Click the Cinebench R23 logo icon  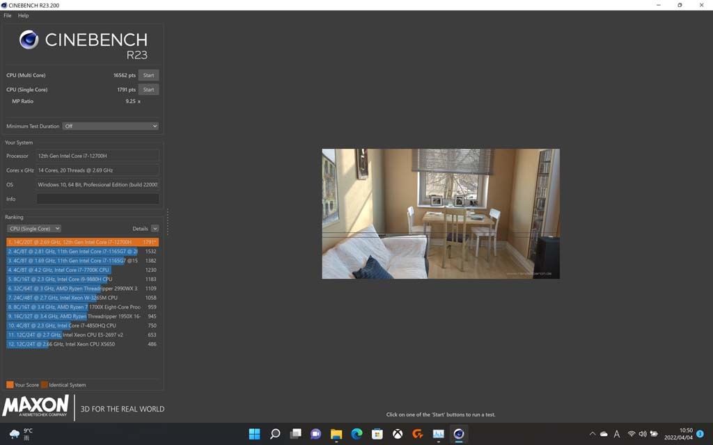tap(29, 40)
